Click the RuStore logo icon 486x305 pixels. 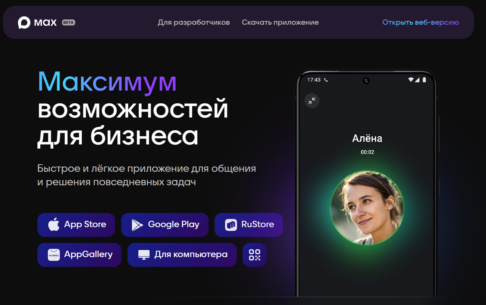pos(231,225)
